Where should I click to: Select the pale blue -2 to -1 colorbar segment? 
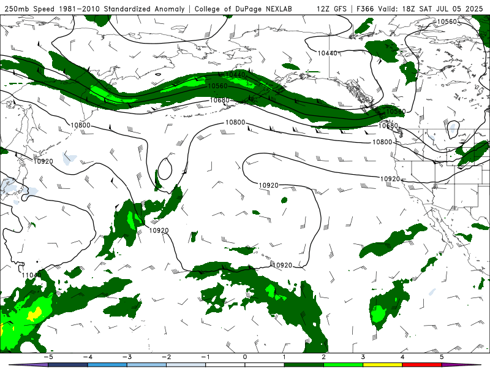click(x=186, y=365)
